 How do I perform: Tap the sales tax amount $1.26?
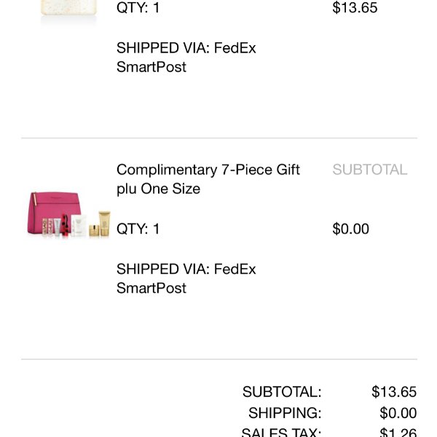(x=398, y=432)
